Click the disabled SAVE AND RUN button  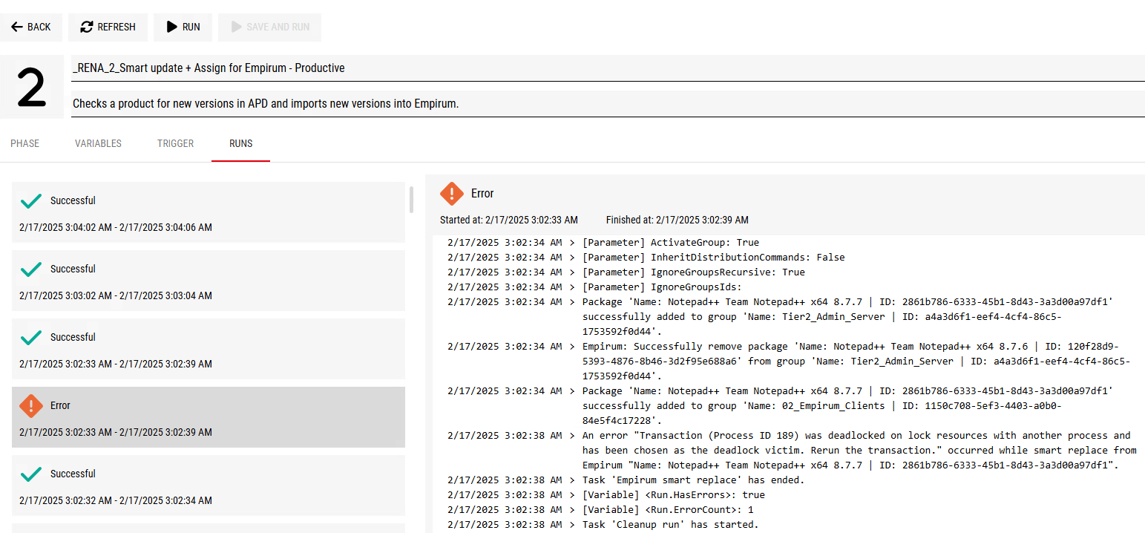[270, 27]
